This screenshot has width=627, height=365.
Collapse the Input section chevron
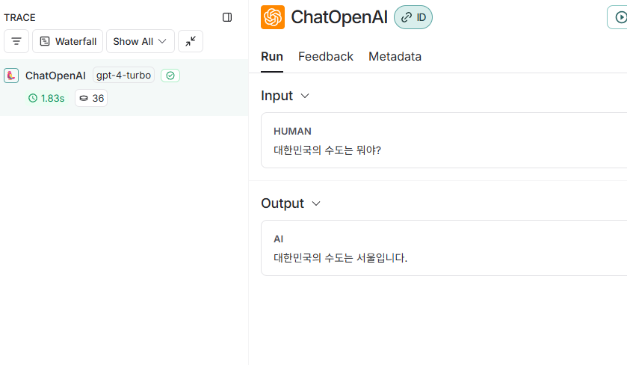pyautogui.click(x=305, y=96)
